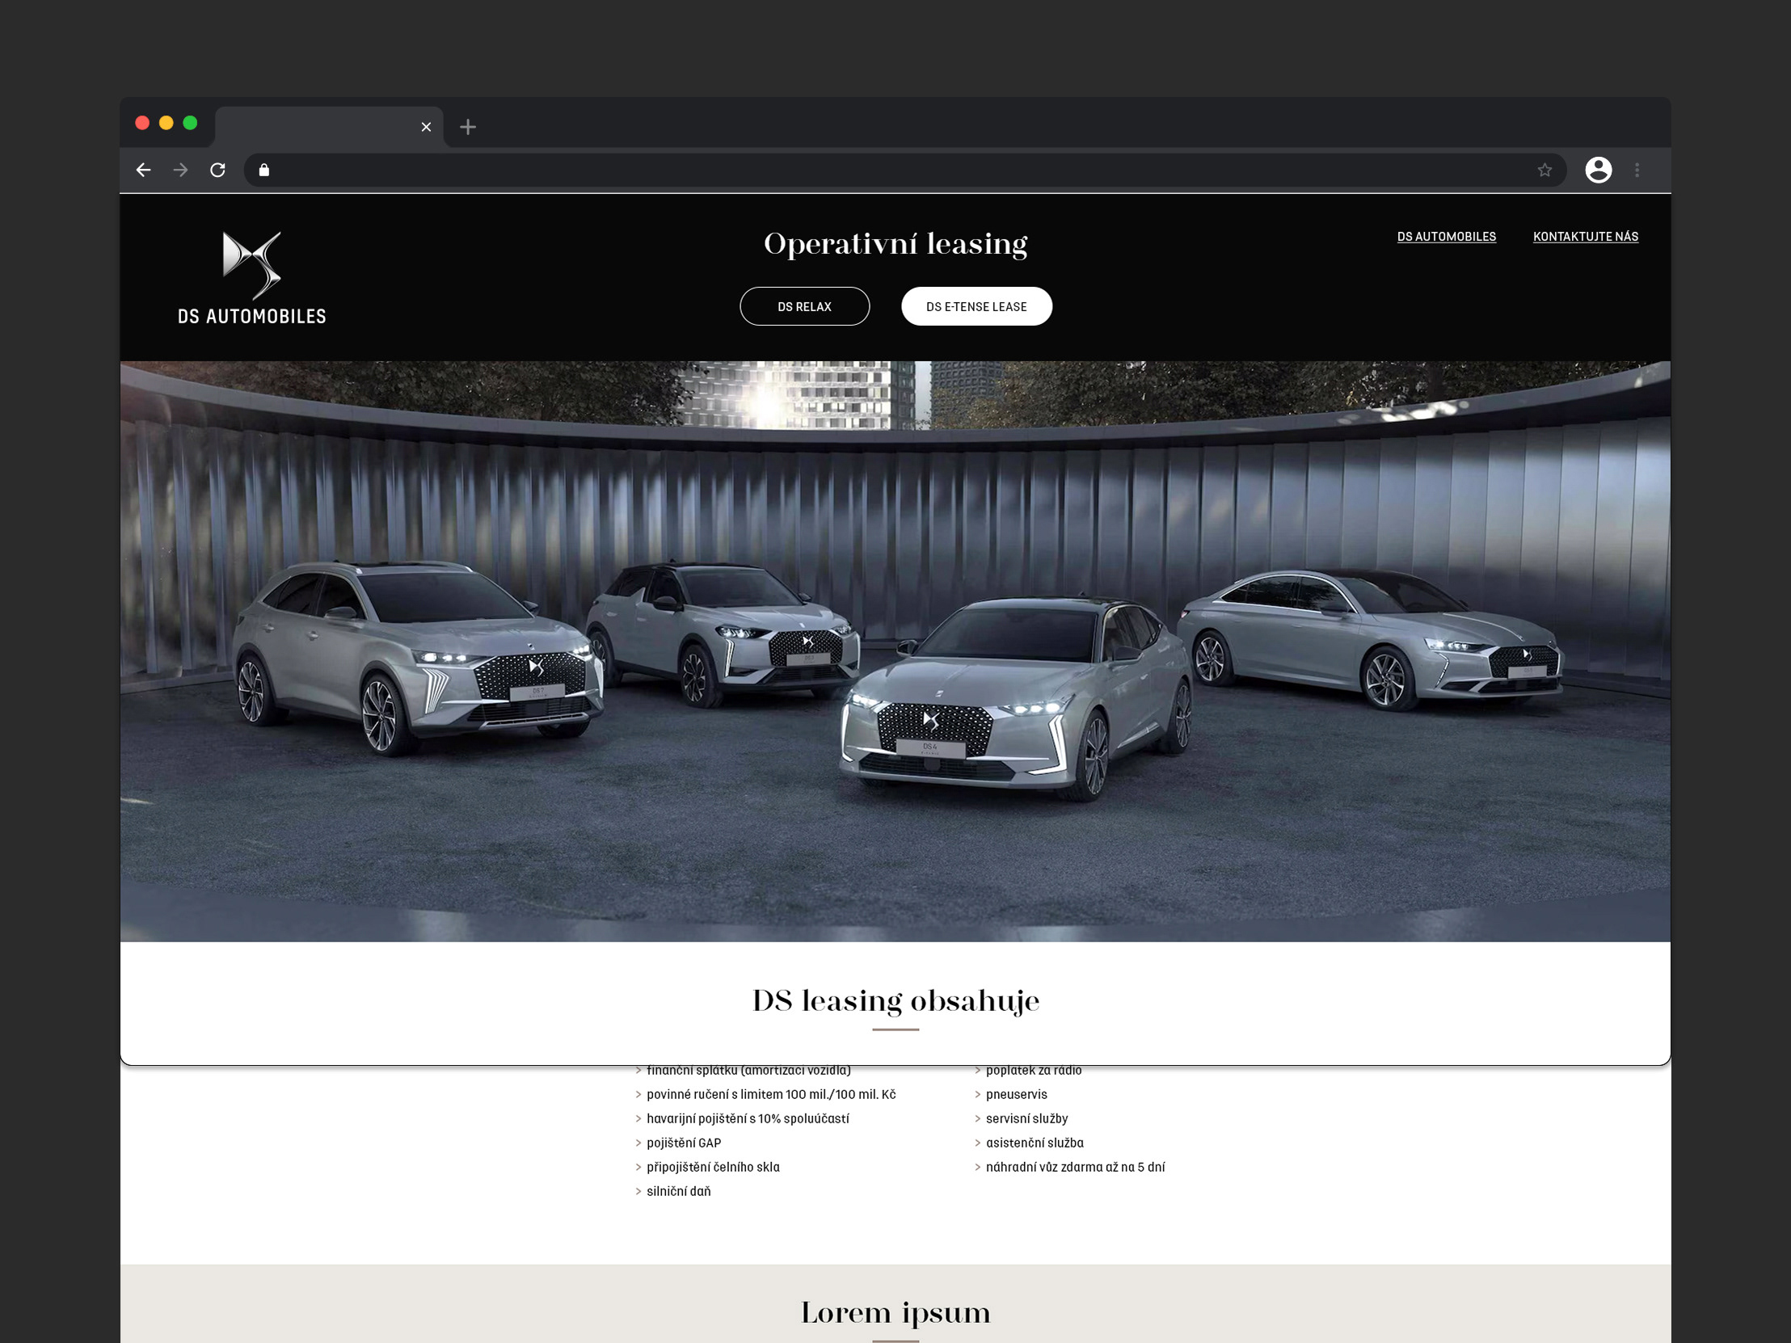This screenshot has height=1343, width=1791.
Task: Open the KONTAKTUJTE NÁS link
Action: click(1586, 237)
